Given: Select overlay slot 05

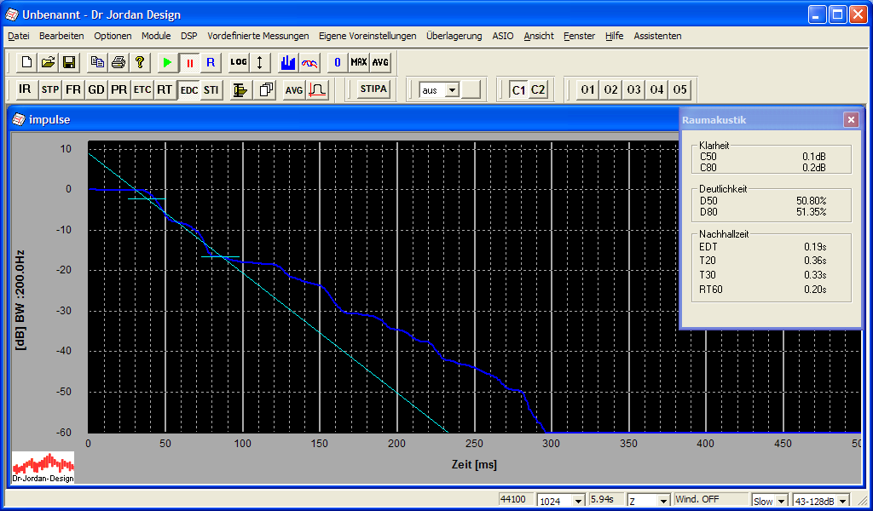Looking at the screenshot, I should pos(679,89).
